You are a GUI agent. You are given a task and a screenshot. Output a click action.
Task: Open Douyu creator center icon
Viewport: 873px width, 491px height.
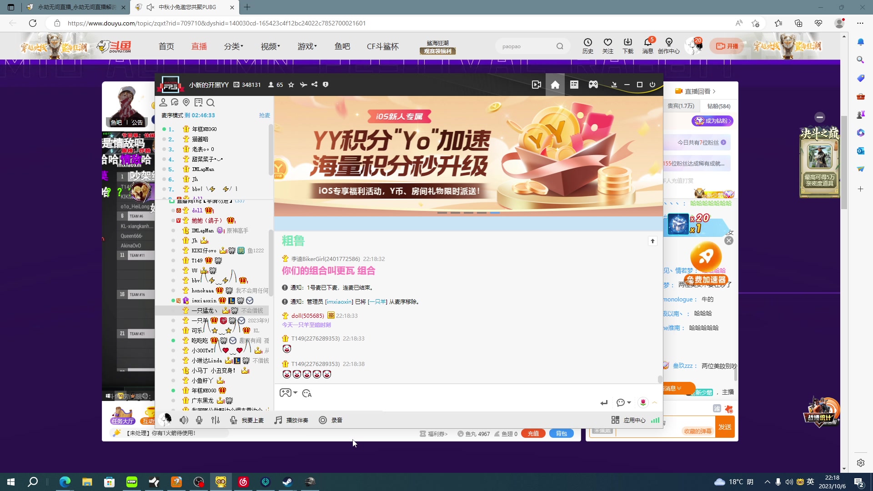(x=669, y=46)
